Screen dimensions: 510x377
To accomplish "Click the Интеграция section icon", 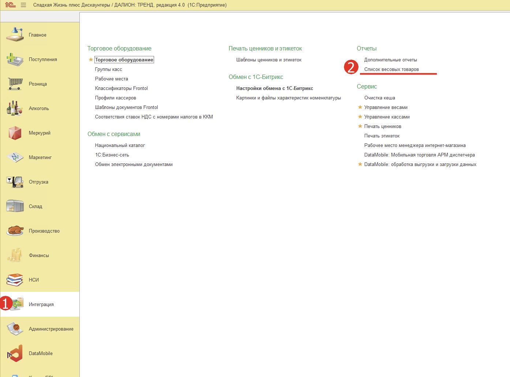I will pyautogui.click(x=17, y=304).
